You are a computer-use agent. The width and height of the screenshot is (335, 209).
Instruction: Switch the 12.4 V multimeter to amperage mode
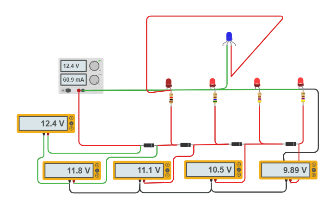pyautogui.click(x=71, y=118)
